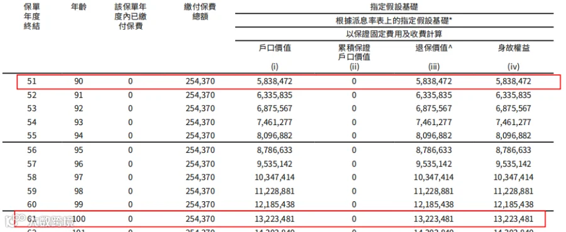The height and width of the screenshot is (232, 566).
Task: Click account value 5,838,472 in year 51
Action: pos(275,82)
